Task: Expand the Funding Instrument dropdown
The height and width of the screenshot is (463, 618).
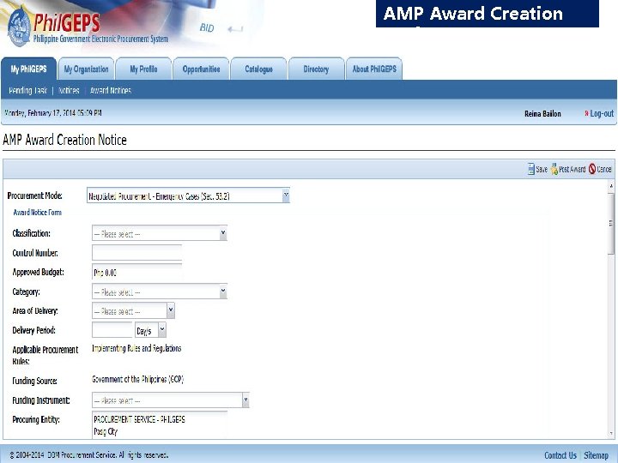Action: [x=245, y=400]
